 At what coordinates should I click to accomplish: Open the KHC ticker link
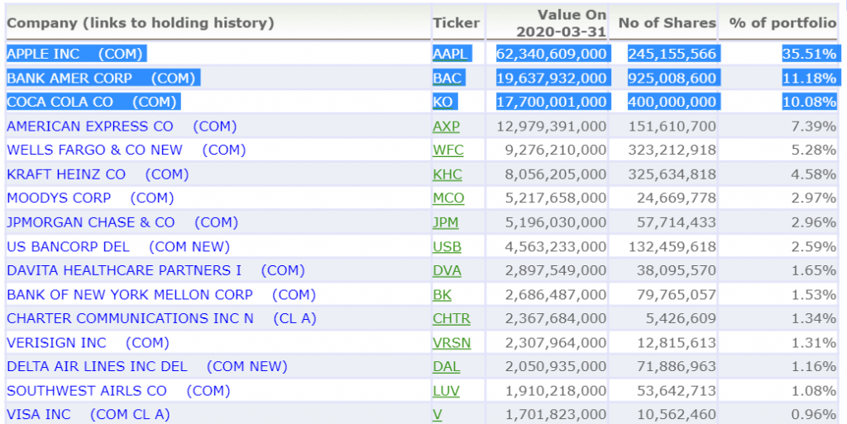447,174
